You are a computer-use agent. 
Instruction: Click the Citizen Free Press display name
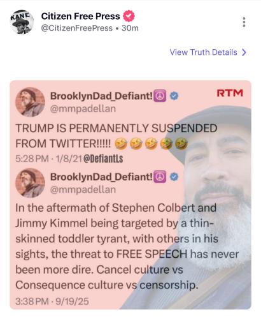coord(80,16)
